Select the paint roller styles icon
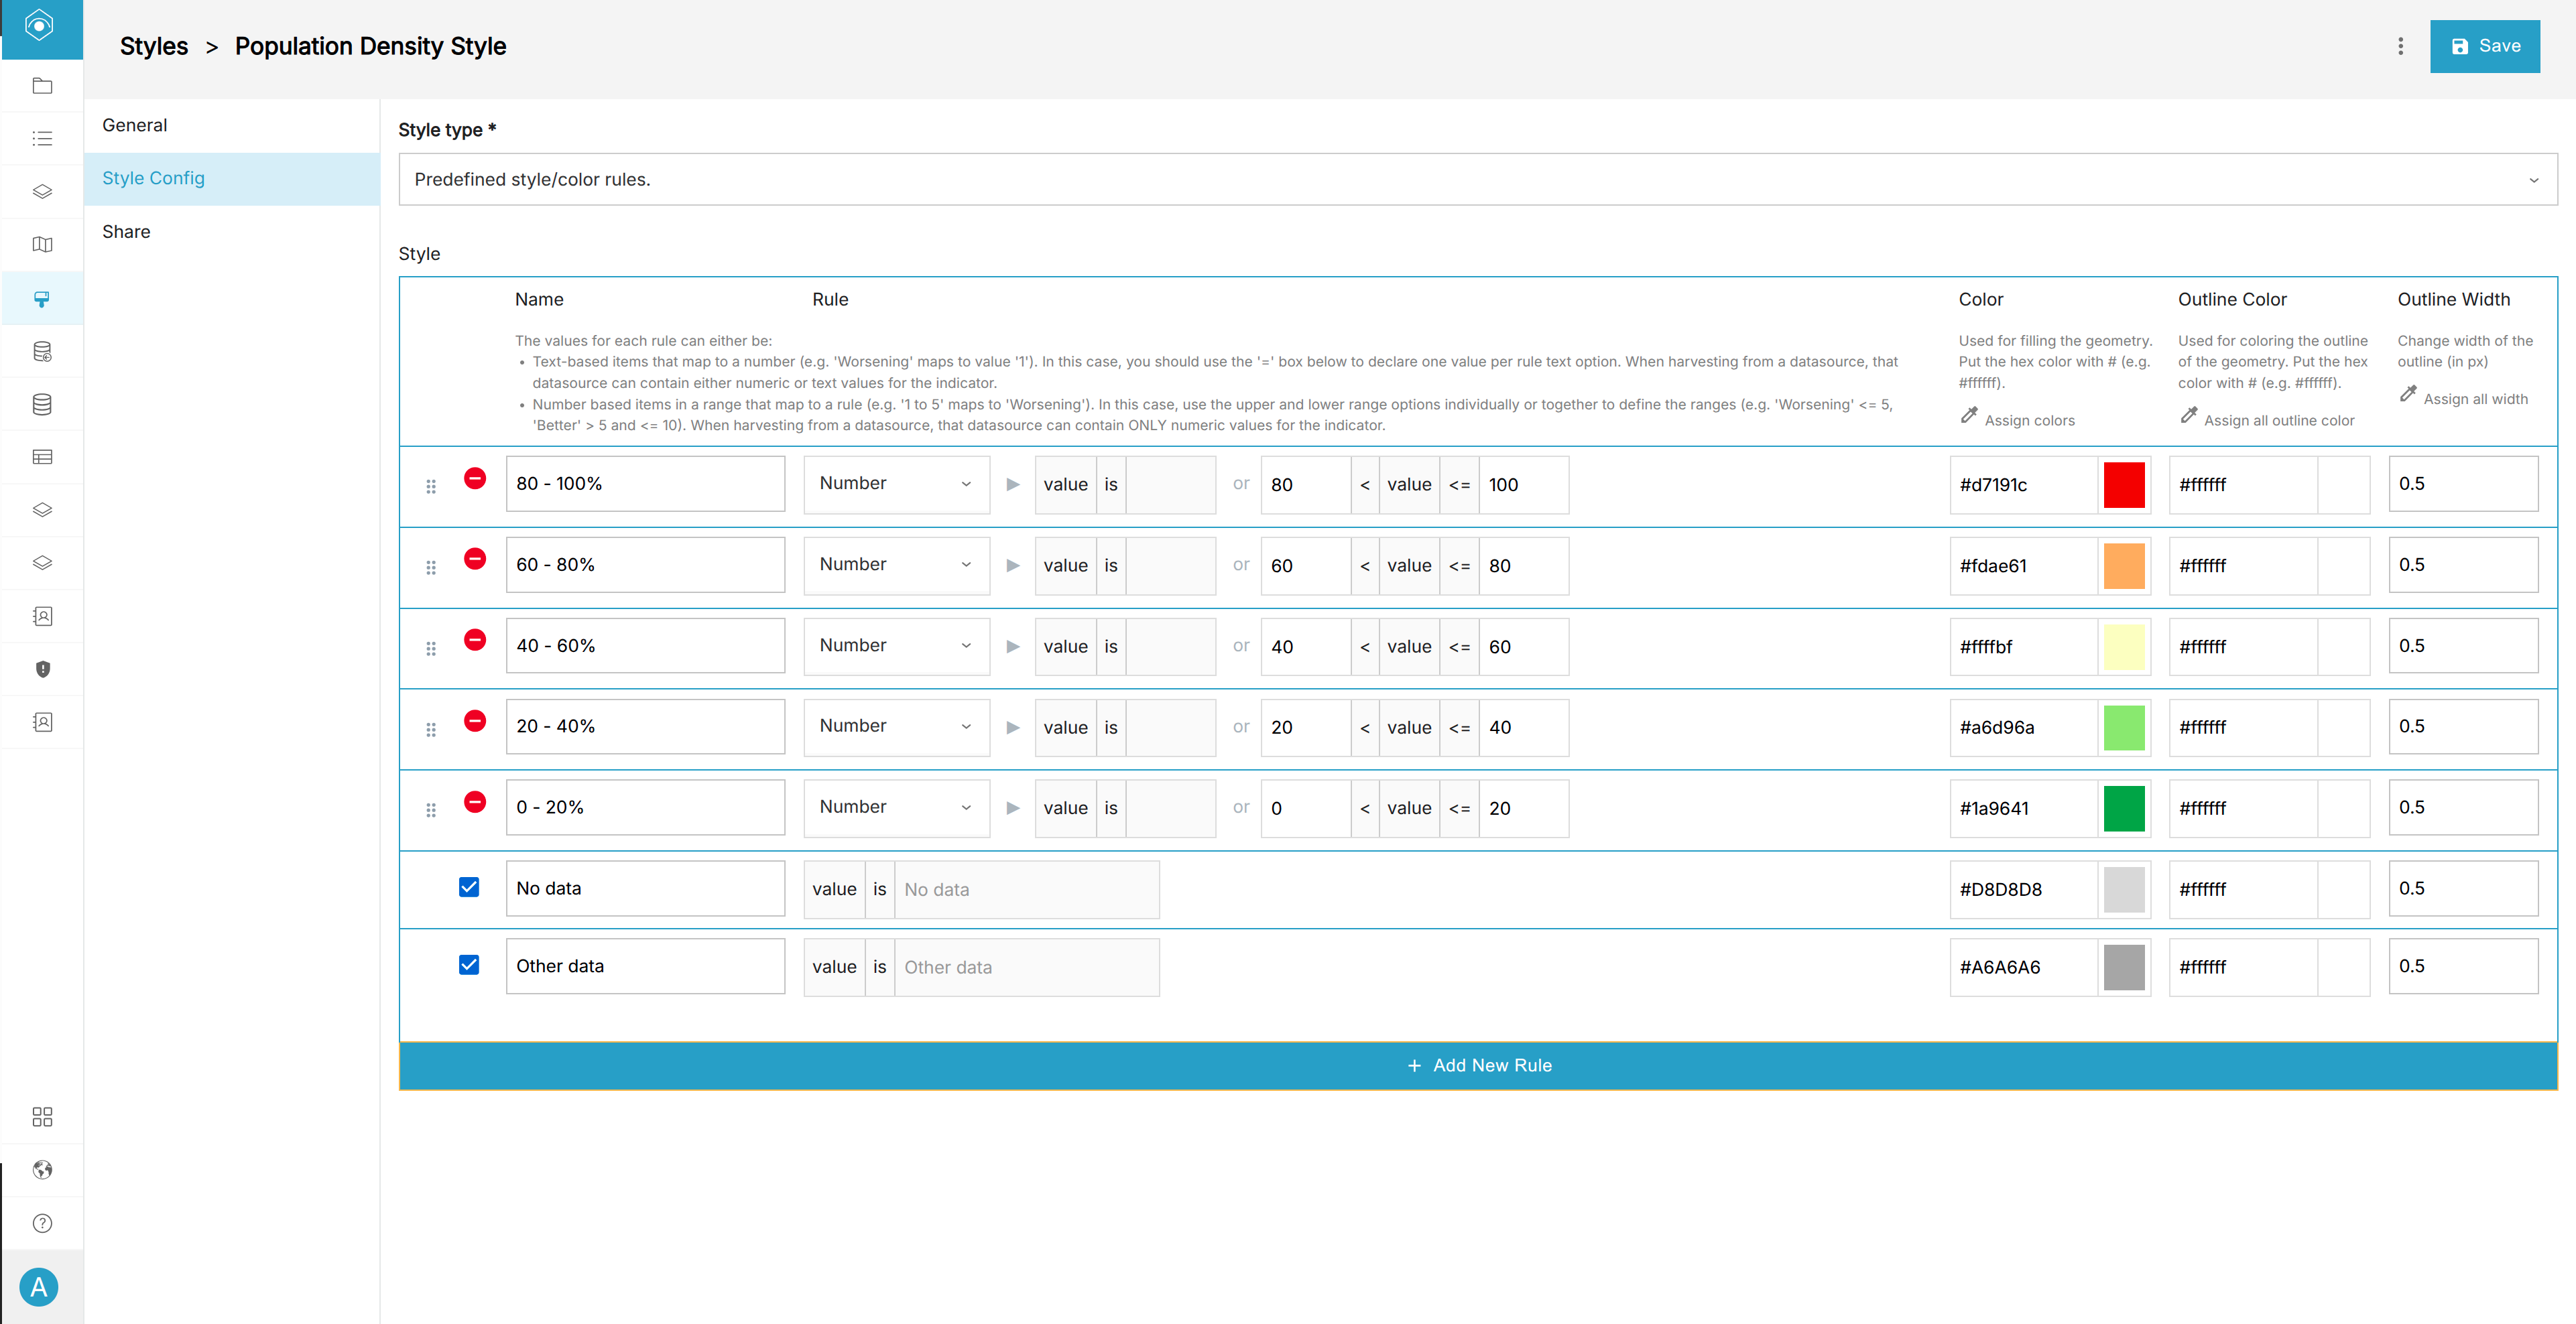Image resolution: width=2576 pixels, height=1324 pixels. pos(42,299)
